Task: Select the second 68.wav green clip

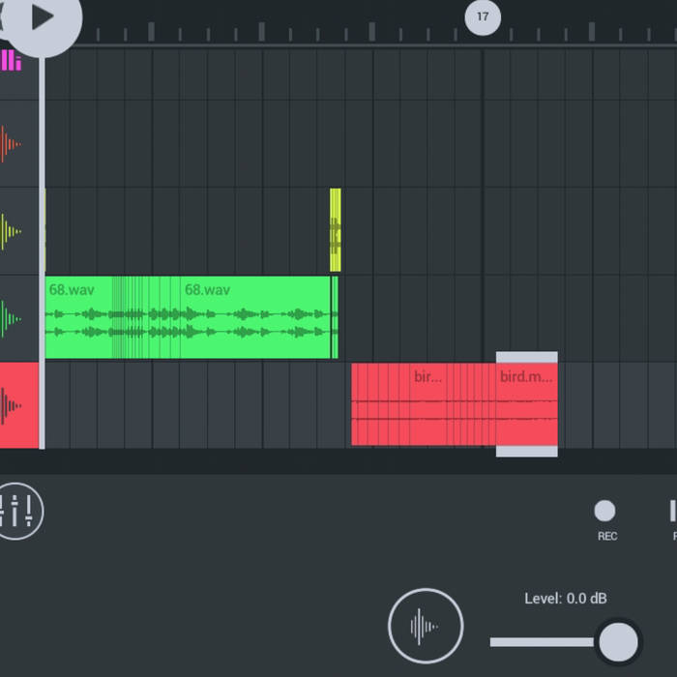Action: click(x=256, y=318)
